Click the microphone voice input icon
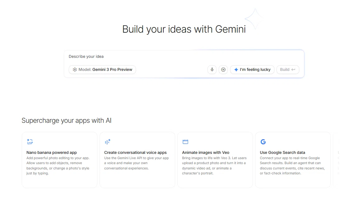The image size is (340, 198). pyautogui.click(x=212, y=70)
